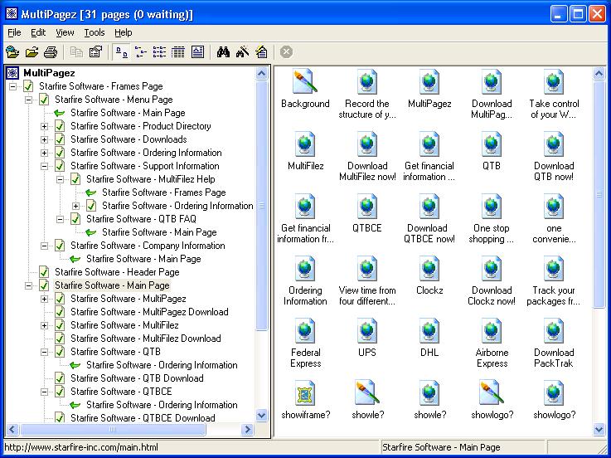The width and height of the screenshot is (611, 458).
Task: Click icon pane vertical scrollbar down arrow
Action: point(599,430)
